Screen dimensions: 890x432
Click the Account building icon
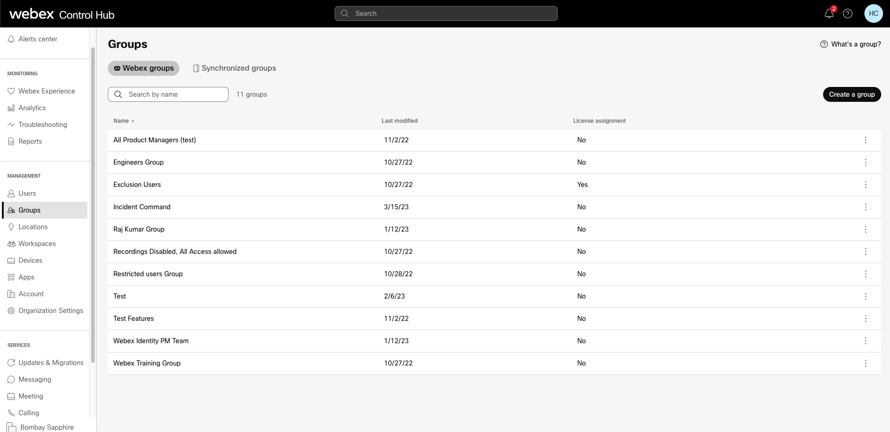pos(11,294)
